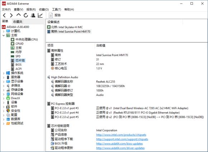Open the user profile toolbar icon

33,15
